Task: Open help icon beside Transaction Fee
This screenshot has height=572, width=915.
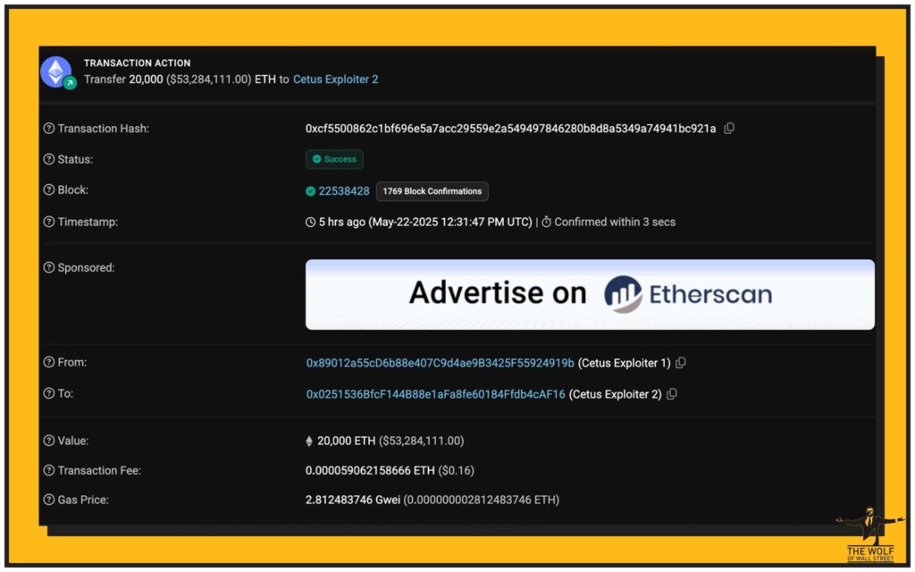Action: (x=49, y=470)
